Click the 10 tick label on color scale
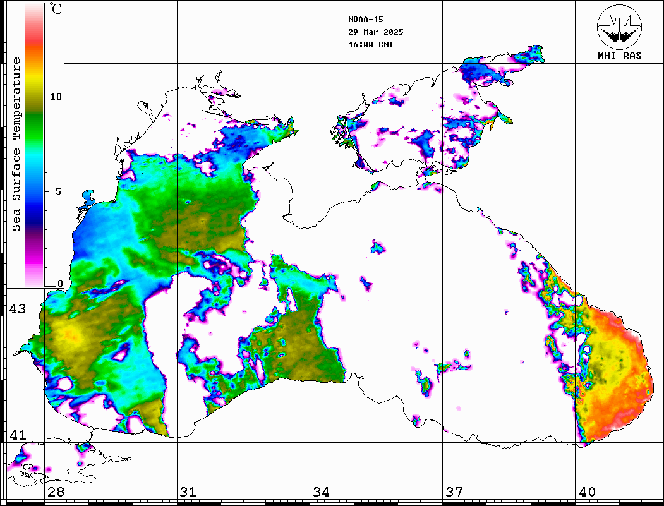The width and height of the screenshot is (664, 506). [56, 97]
